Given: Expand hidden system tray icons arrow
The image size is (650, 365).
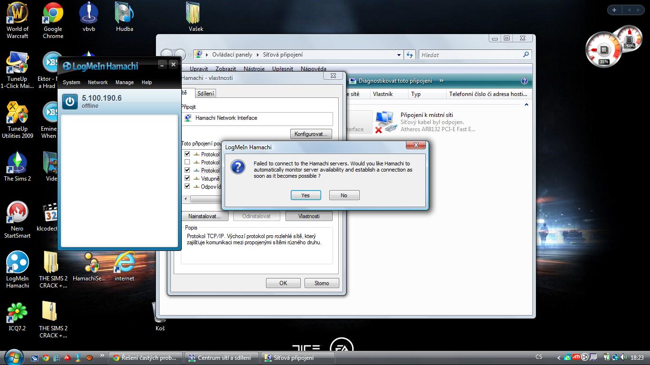Looking at the screenshot, I should point(558,357).
